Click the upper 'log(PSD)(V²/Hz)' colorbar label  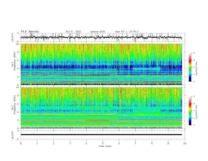[196, 69]
